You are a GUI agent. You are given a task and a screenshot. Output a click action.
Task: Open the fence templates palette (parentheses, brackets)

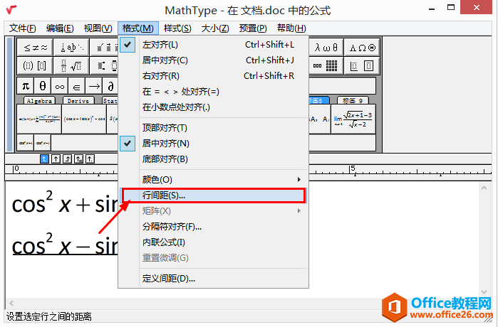point(35,65)
